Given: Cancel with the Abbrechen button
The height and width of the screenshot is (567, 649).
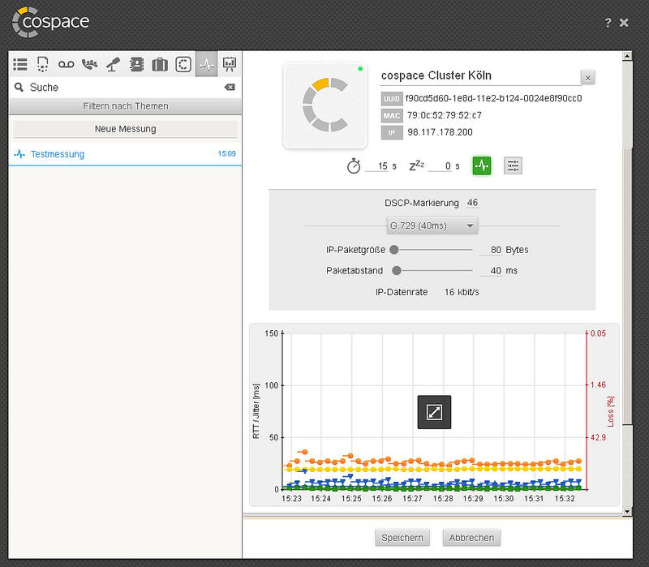Looking at the screenshot, I should pos(471,538).
